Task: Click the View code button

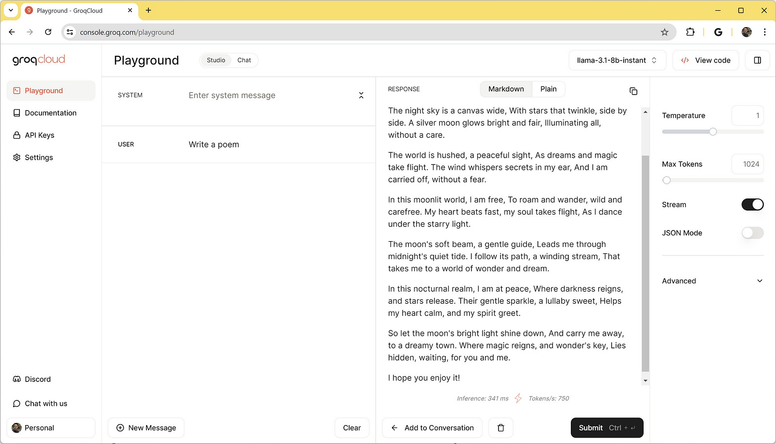Action: [x=706, y=60]
